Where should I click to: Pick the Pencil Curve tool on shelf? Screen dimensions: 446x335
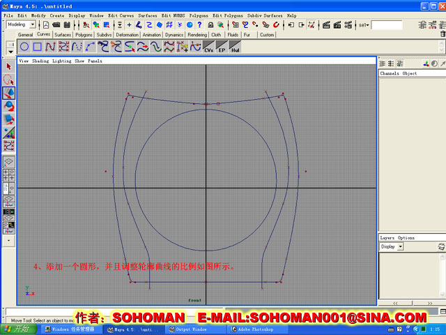77,47
